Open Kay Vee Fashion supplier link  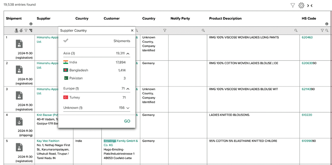click(x=48, y=141)
